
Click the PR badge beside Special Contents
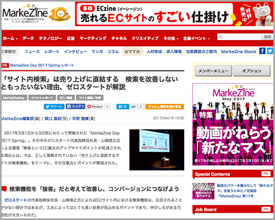[x=266, y=174]
